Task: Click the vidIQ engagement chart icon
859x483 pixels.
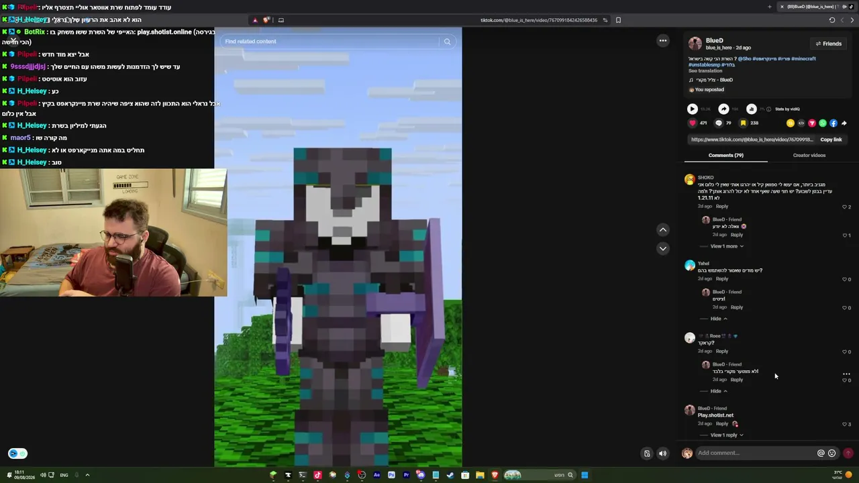Action: [x=751, y=109]
